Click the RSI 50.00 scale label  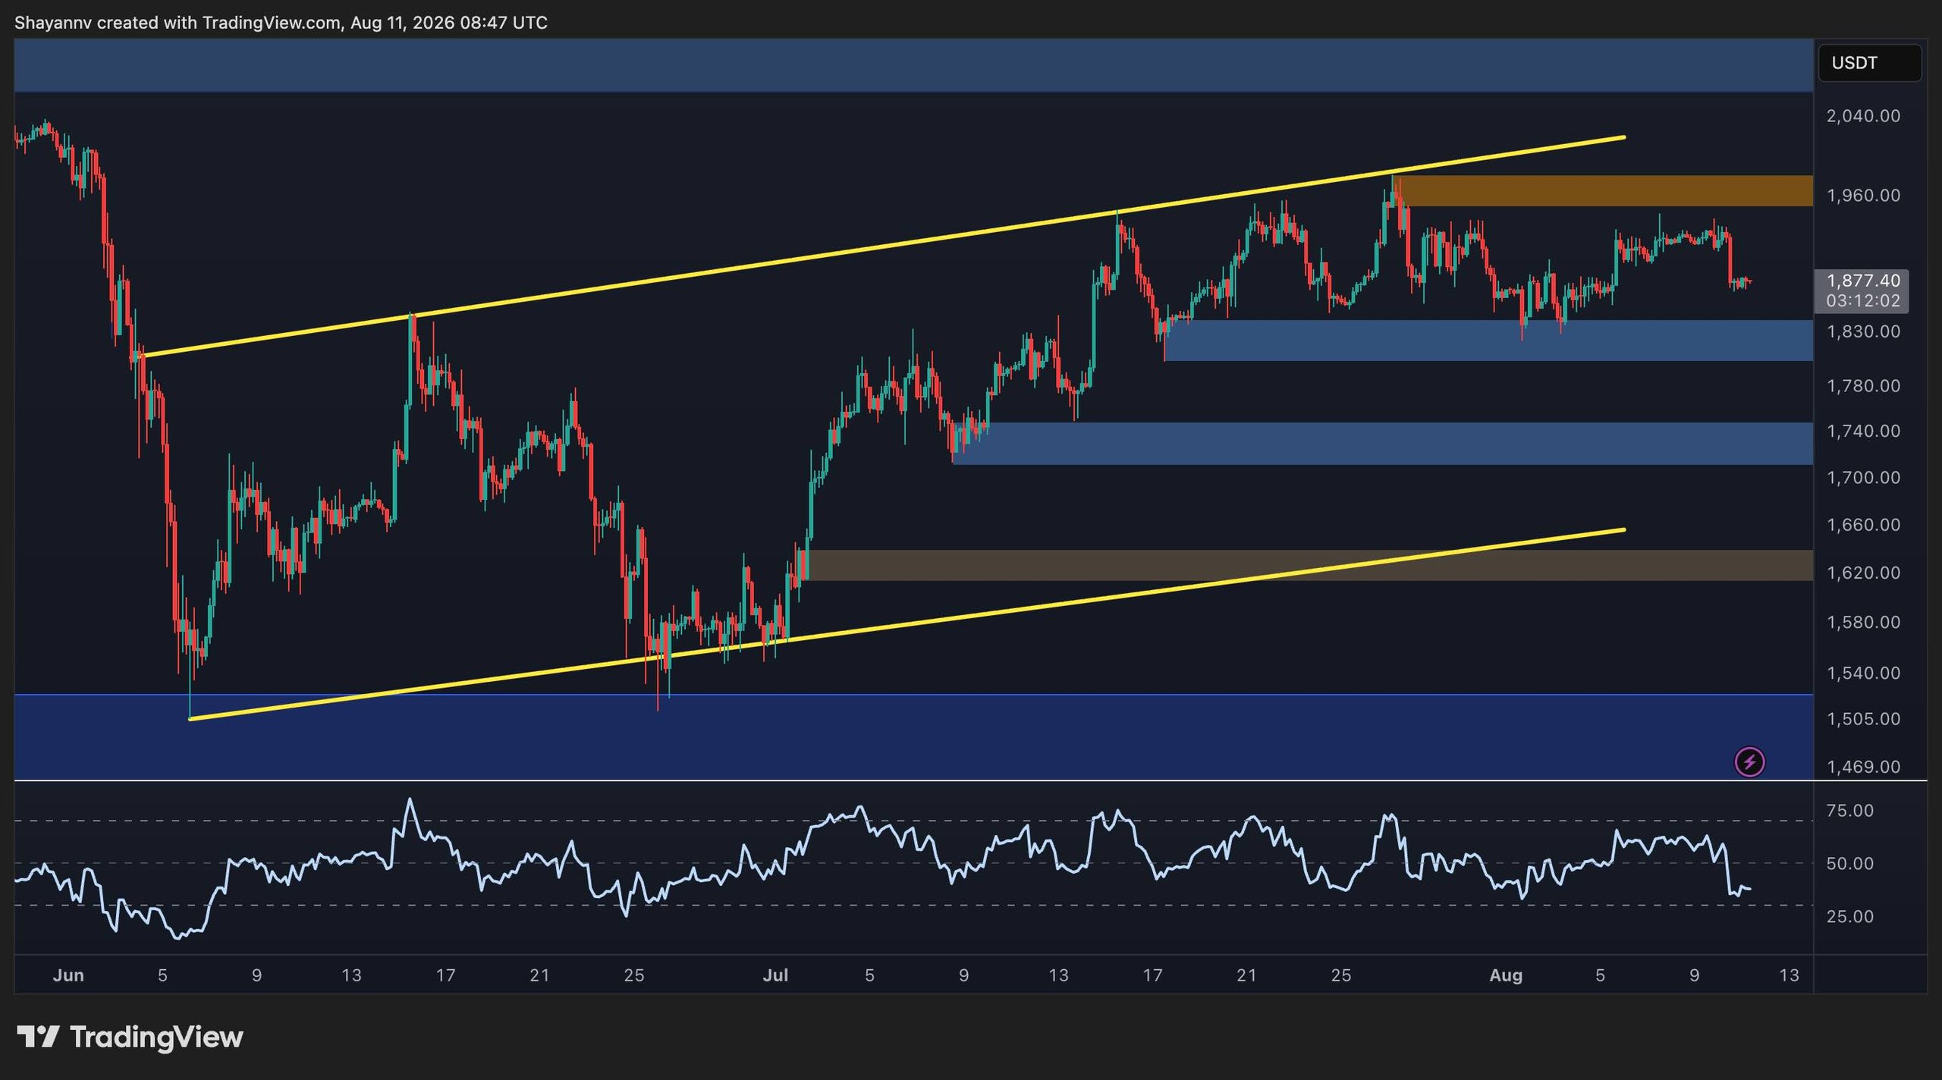[x=1849, y=864]
